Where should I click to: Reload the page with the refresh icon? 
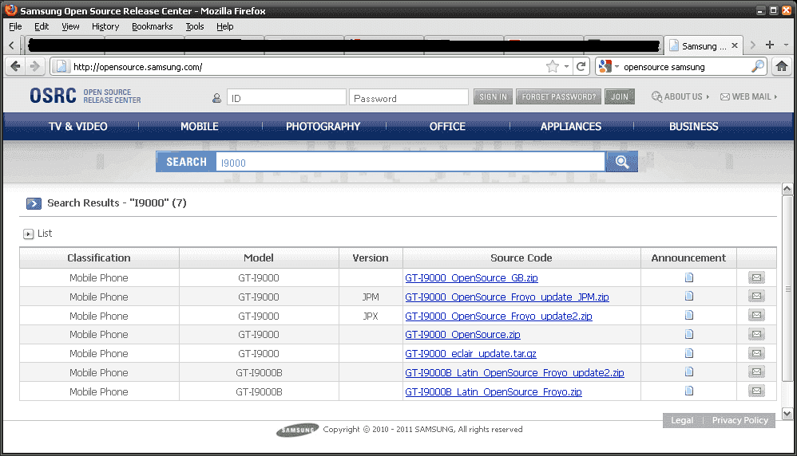coord(581,66)
